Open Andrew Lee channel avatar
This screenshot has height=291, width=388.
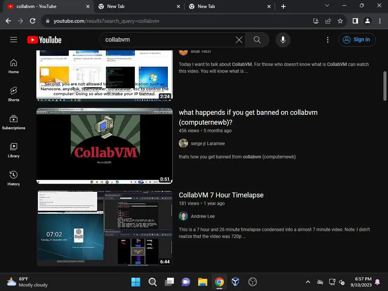(x=183, y=216)
